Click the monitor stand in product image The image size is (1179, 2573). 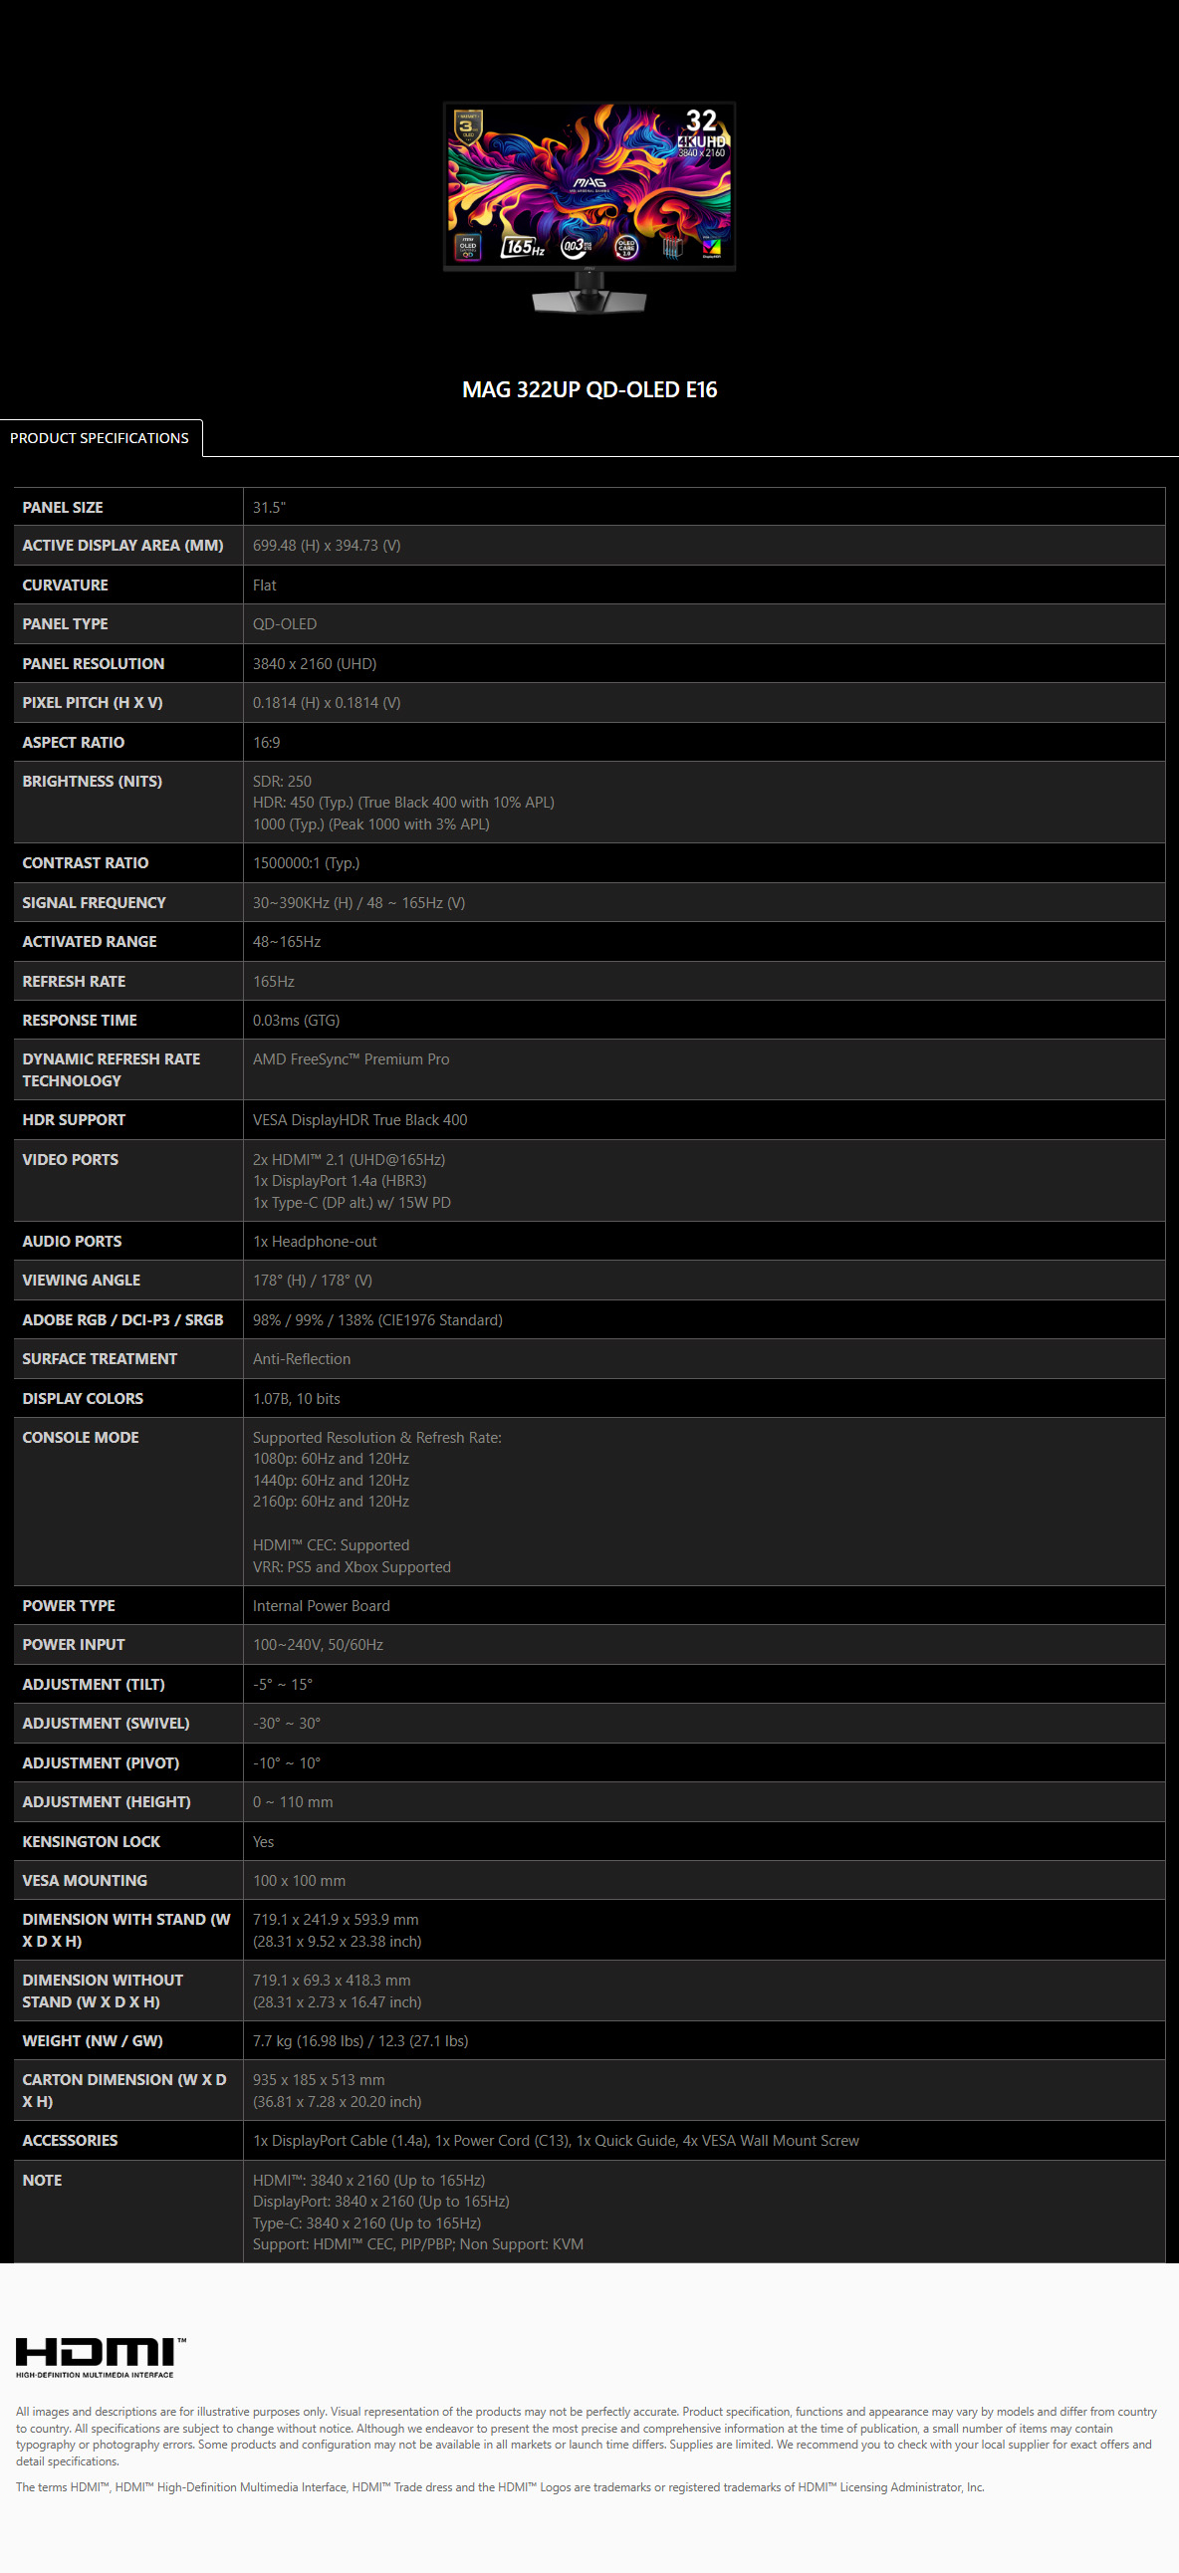point(589,294)
